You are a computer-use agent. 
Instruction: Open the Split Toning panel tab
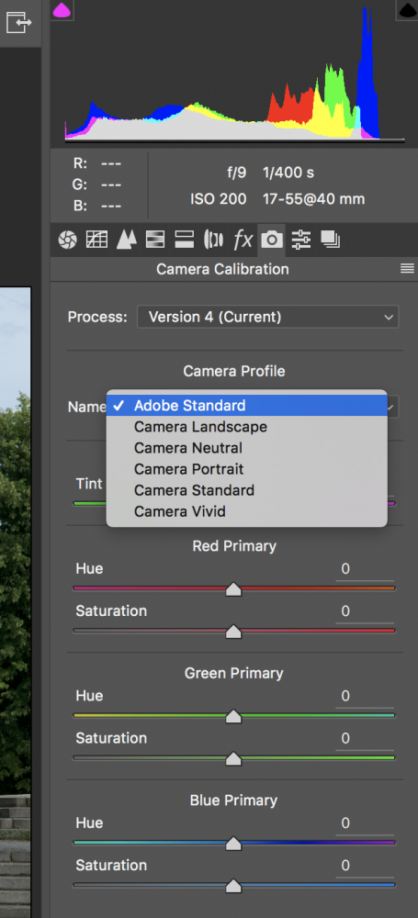point(184,240)
